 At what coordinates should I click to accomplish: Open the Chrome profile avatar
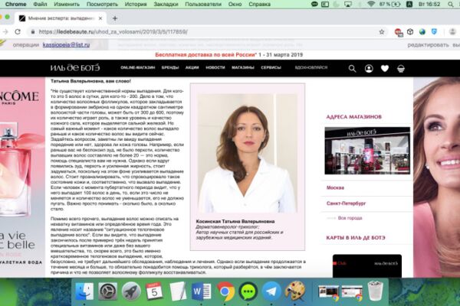pos(452,31)
